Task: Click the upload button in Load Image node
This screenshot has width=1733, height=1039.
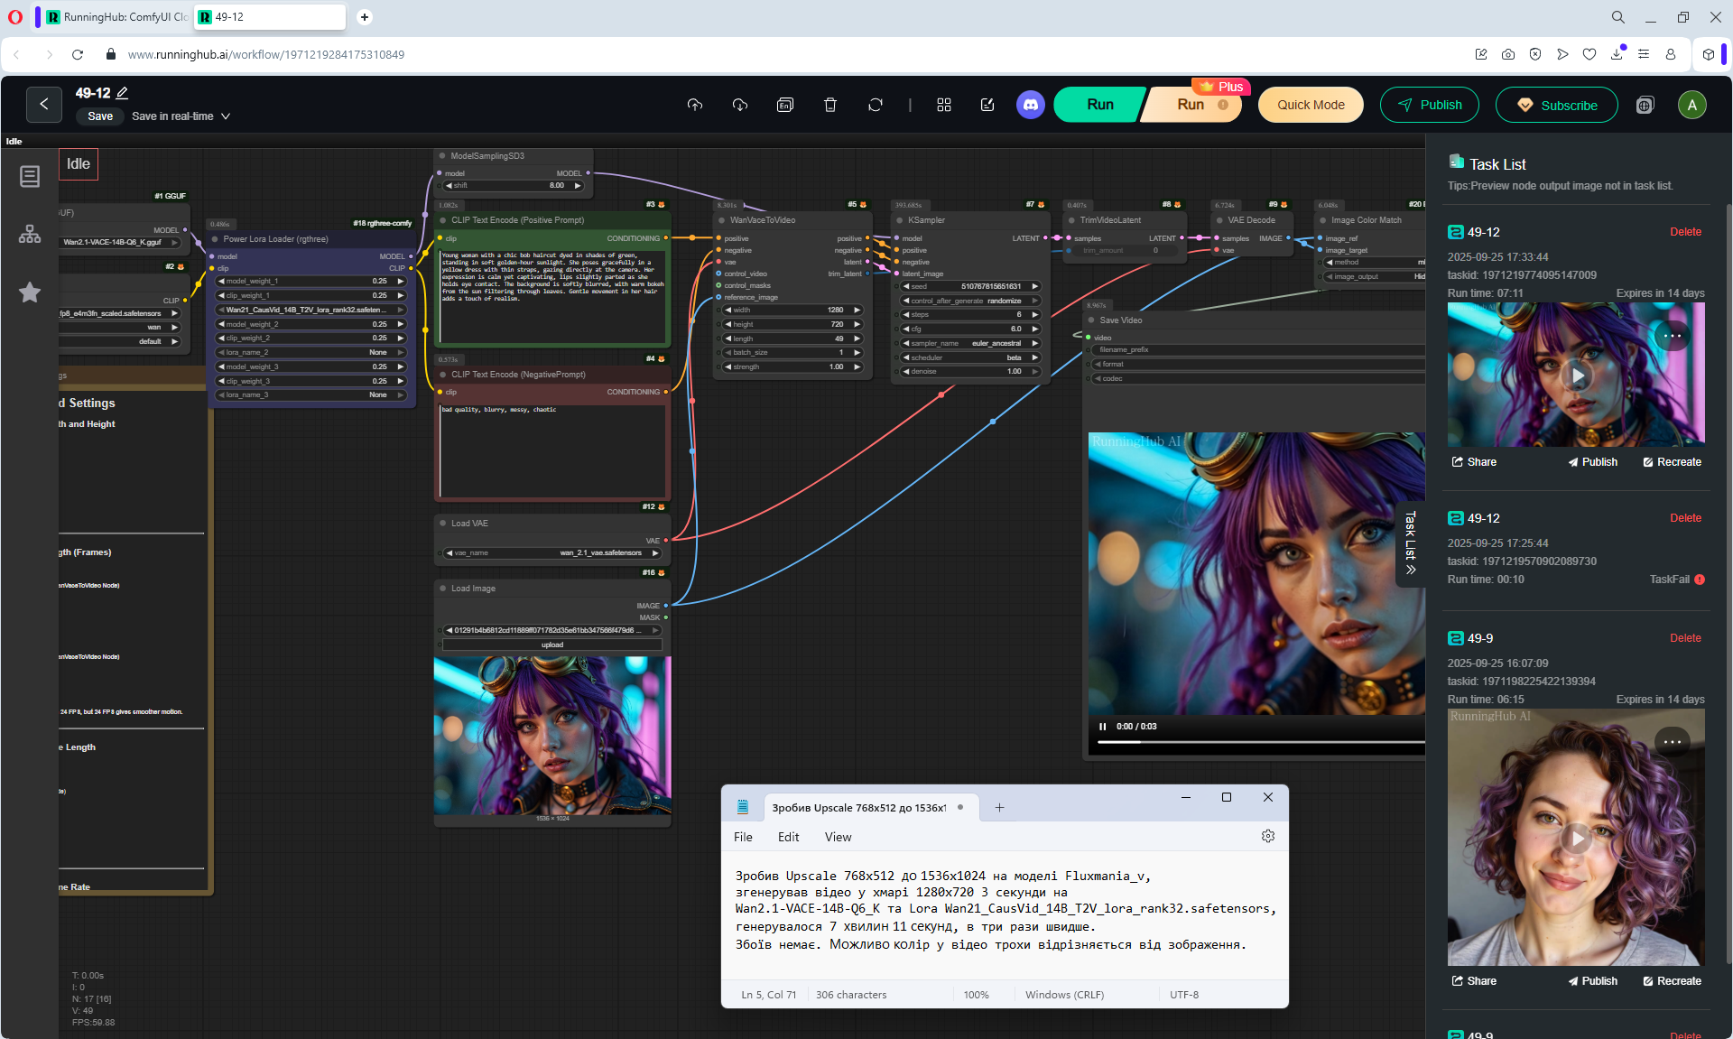Action: (552, 645)
